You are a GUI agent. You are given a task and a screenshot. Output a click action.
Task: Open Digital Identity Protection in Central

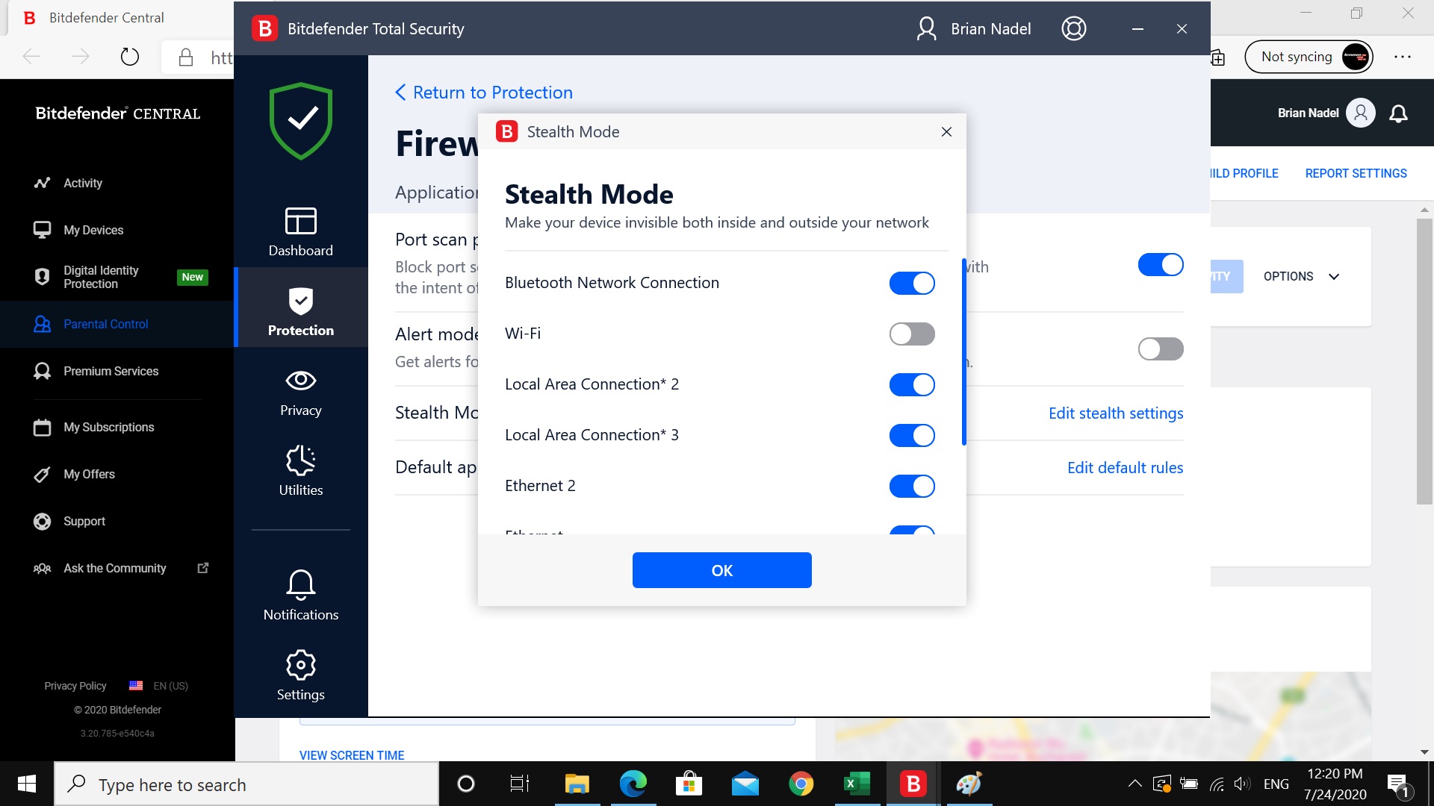coord(101,277)
